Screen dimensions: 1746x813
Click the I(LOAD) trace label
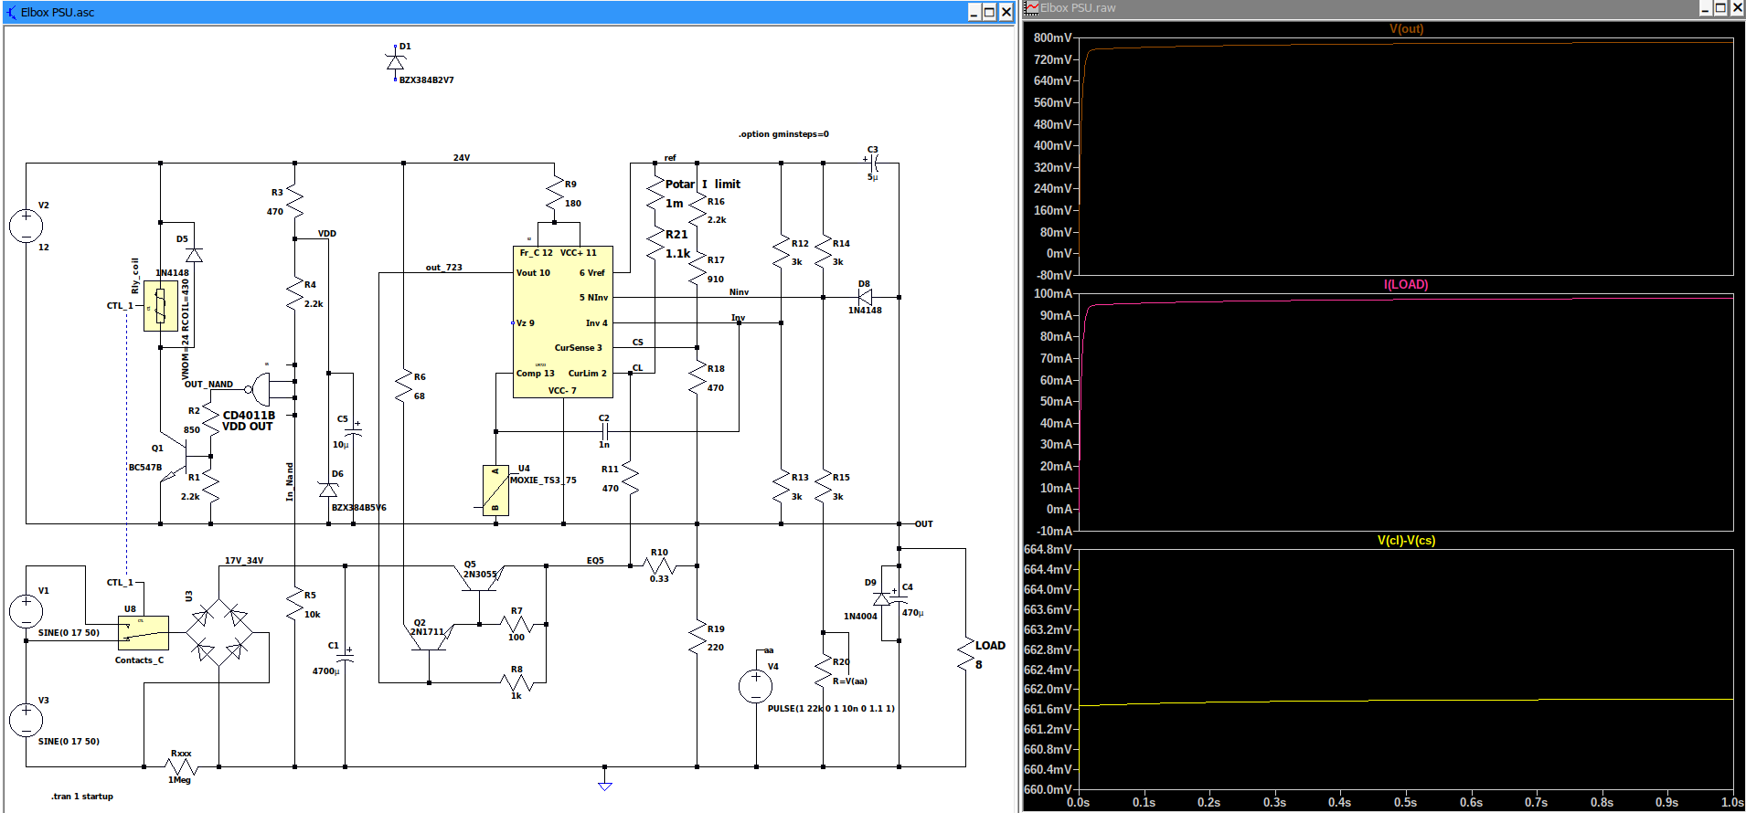point(1406,285)
